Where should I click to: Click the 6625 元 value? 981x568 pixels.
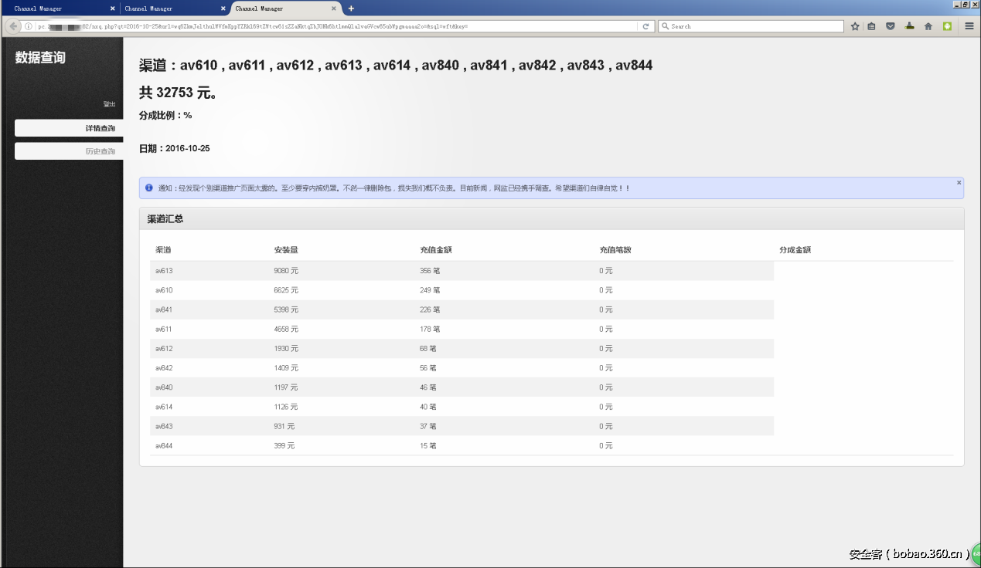coord(286,290)
